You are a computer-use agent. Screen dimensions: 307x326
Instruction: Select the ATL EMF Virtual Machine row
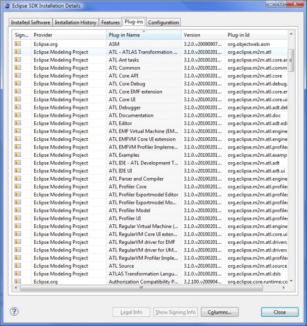pyautogui.click(x=150, y=131)
